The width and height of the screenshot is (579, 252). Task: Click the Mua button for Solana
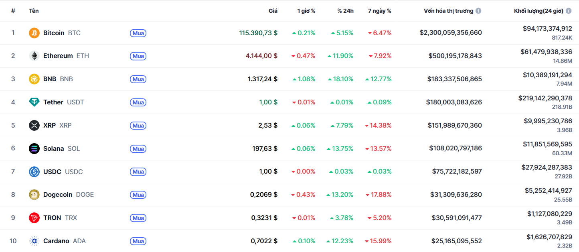(138, 149)
